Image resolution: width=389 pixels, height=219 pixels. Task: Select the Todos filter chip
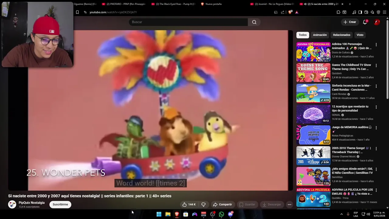point(303,35)
